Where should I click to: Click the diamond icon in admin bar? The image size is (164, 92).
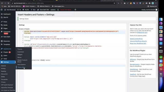click(75, 10)
